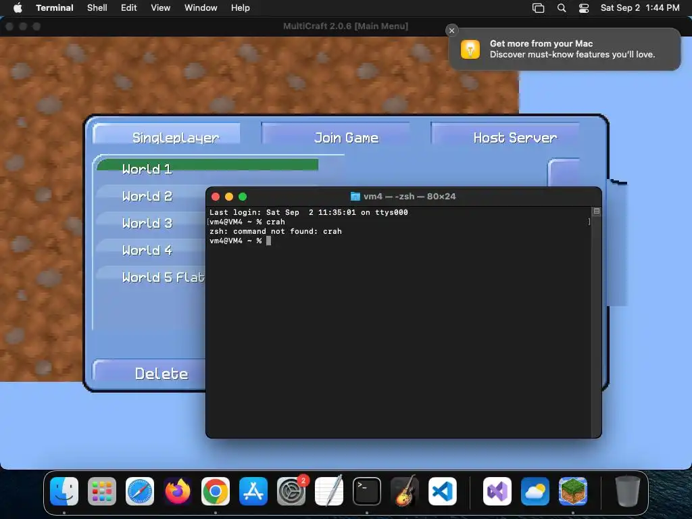The width and height of the screenshot is (692, 519).
Task: Click the 'Last login' line in Terminal
Action: click(x=308, y=212)
